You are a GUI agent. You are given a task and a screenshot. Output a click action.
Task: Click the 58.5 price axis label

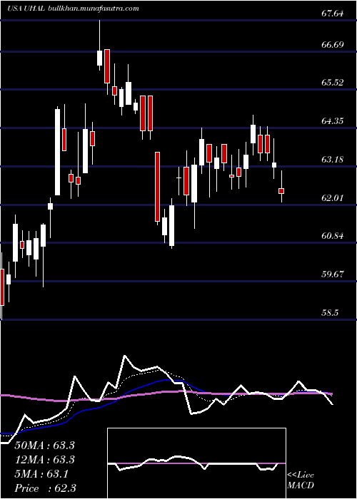[330, 313]
